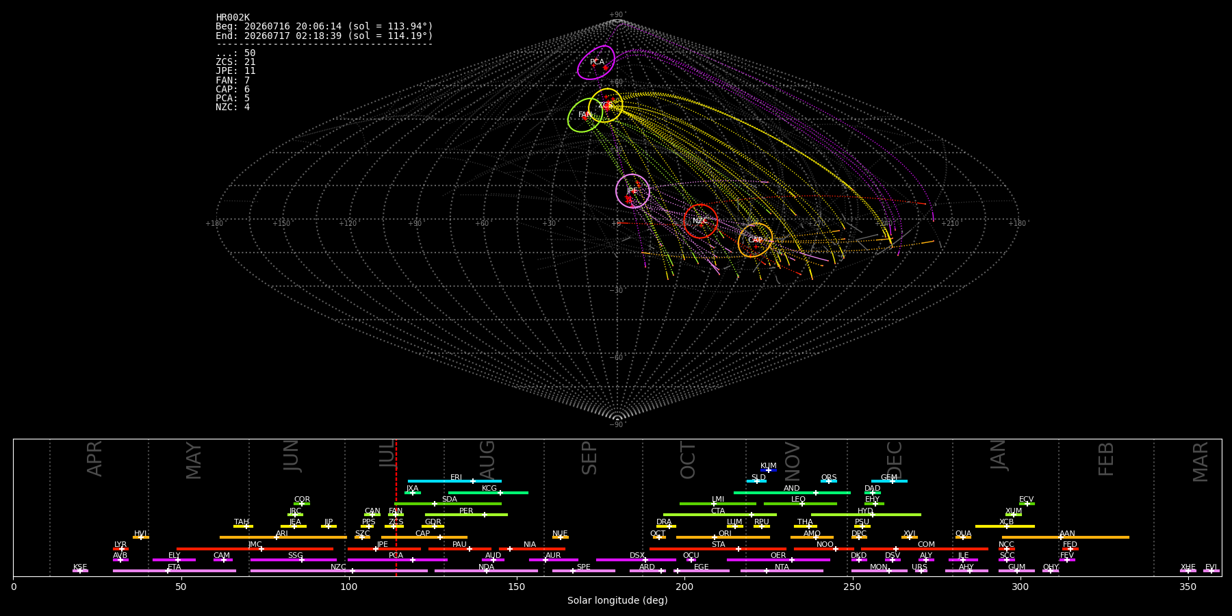Click the ZCS radiant circle label

coord(604,105)
